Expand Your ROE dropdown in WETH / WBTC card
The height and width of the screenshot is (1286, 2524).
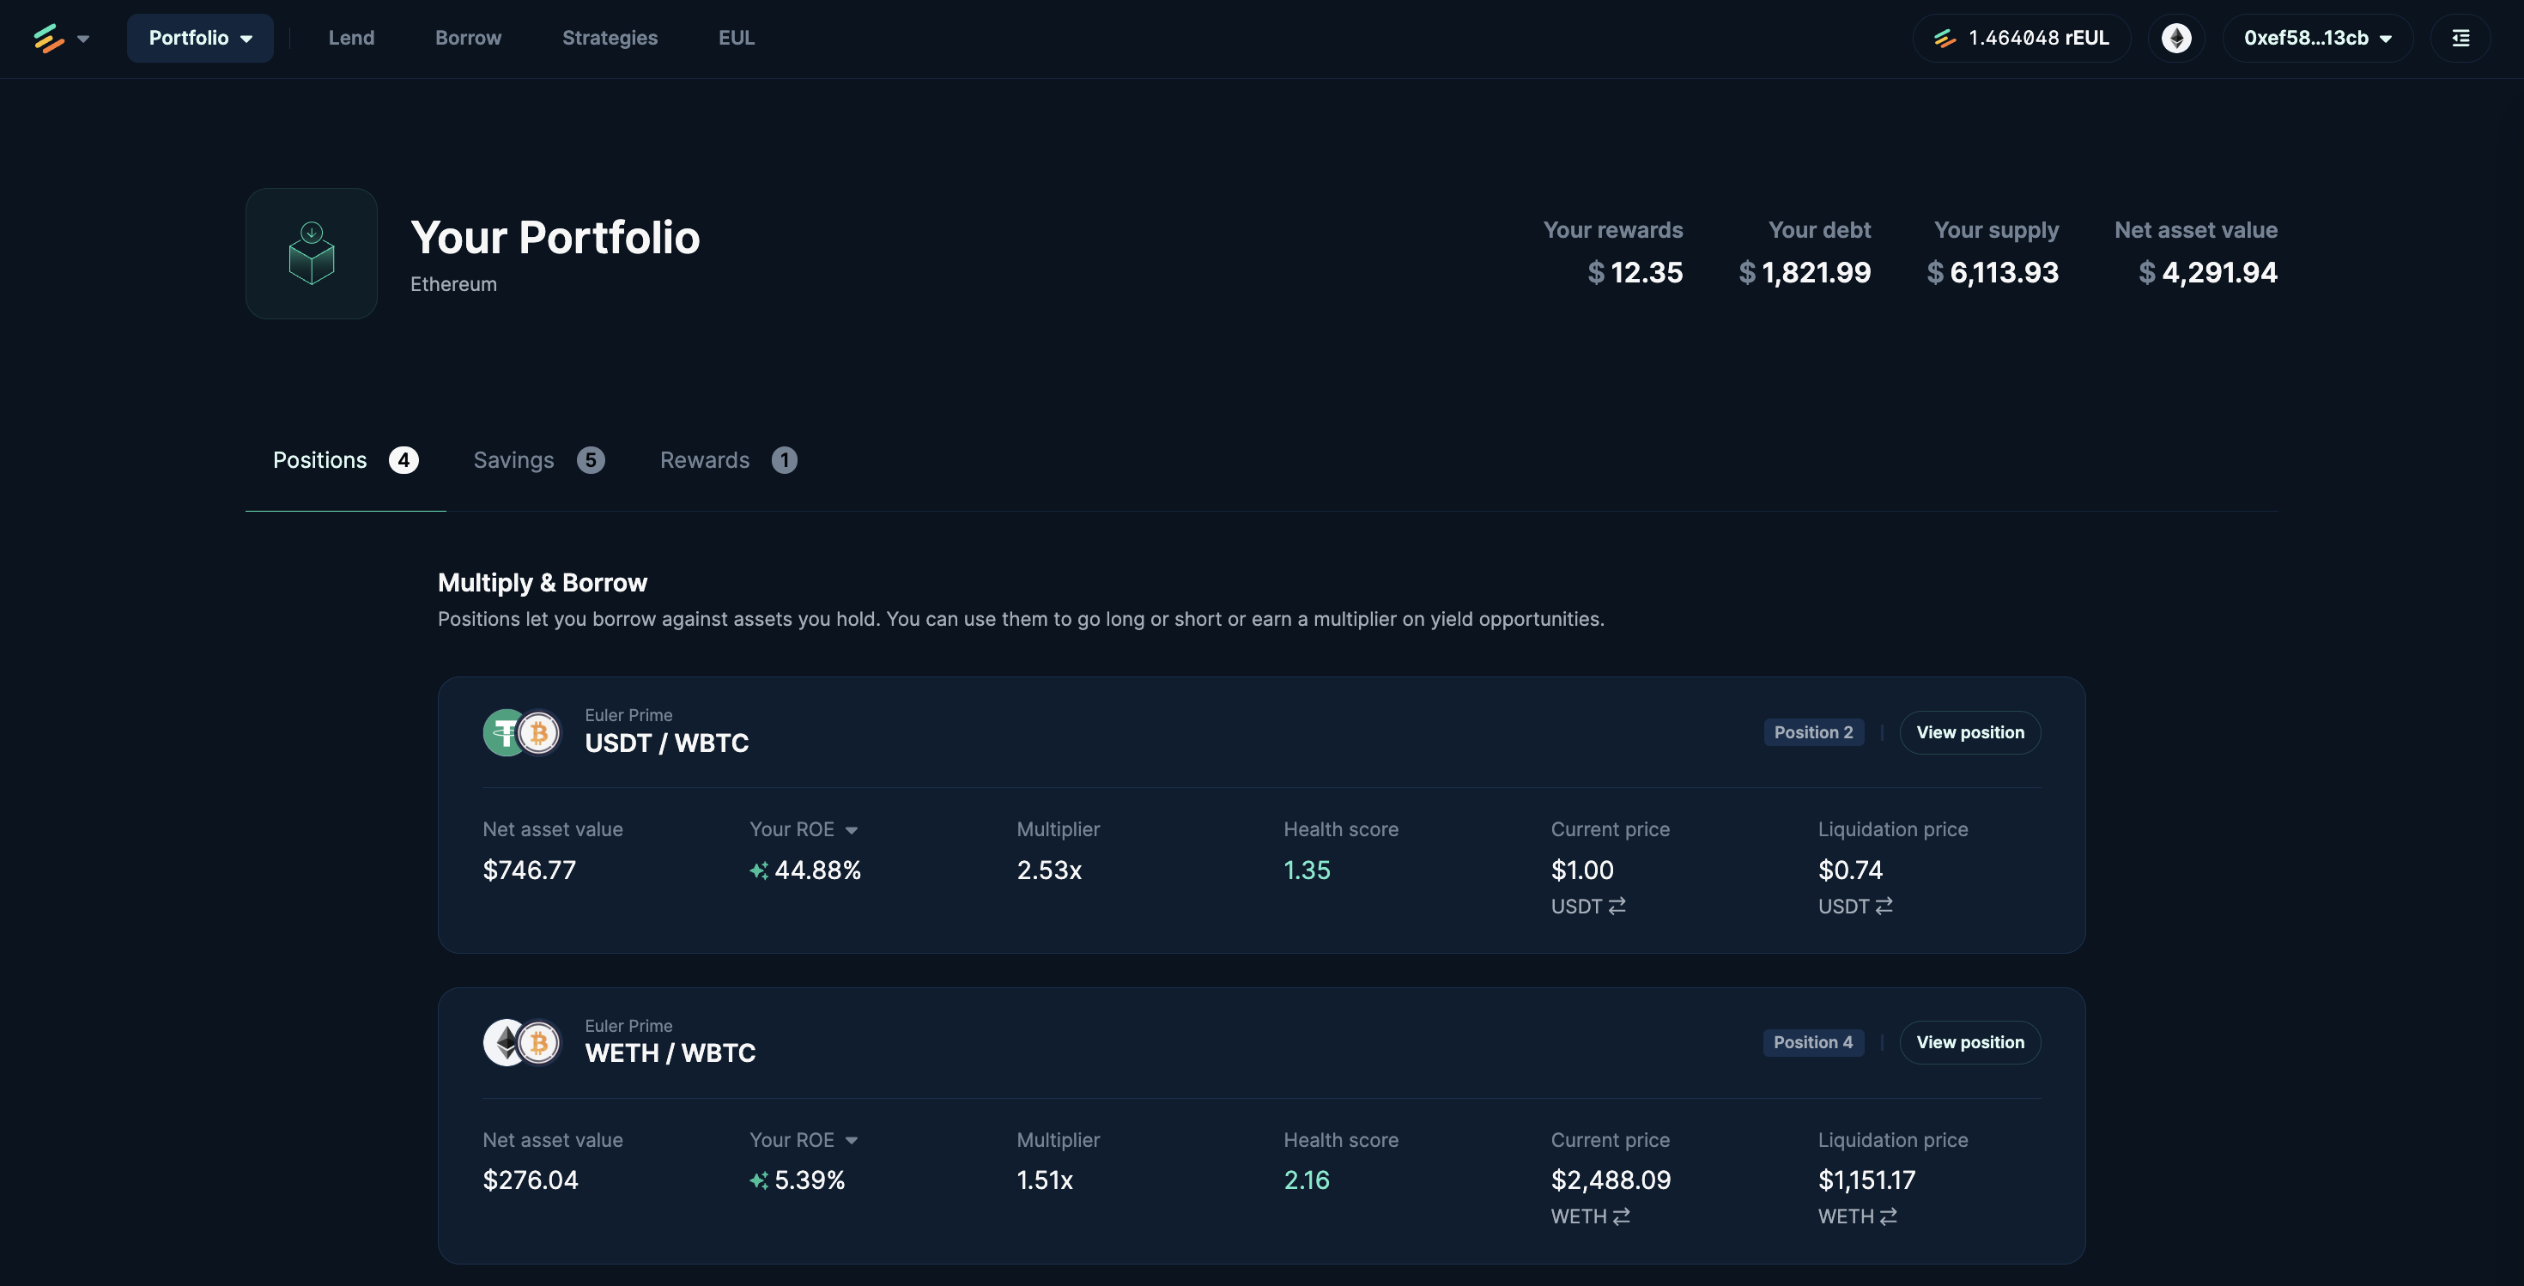(852, 1140)
